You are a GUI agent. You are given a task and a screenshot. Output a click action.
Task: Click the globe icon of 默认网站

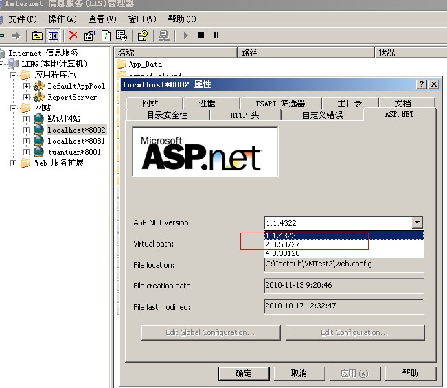38,119
